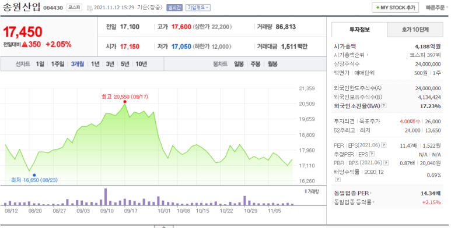Click the 외국인보유주식수 4,134,424 value
The image size is (451, 228).
pyautogui.click(x=429, y=97)
